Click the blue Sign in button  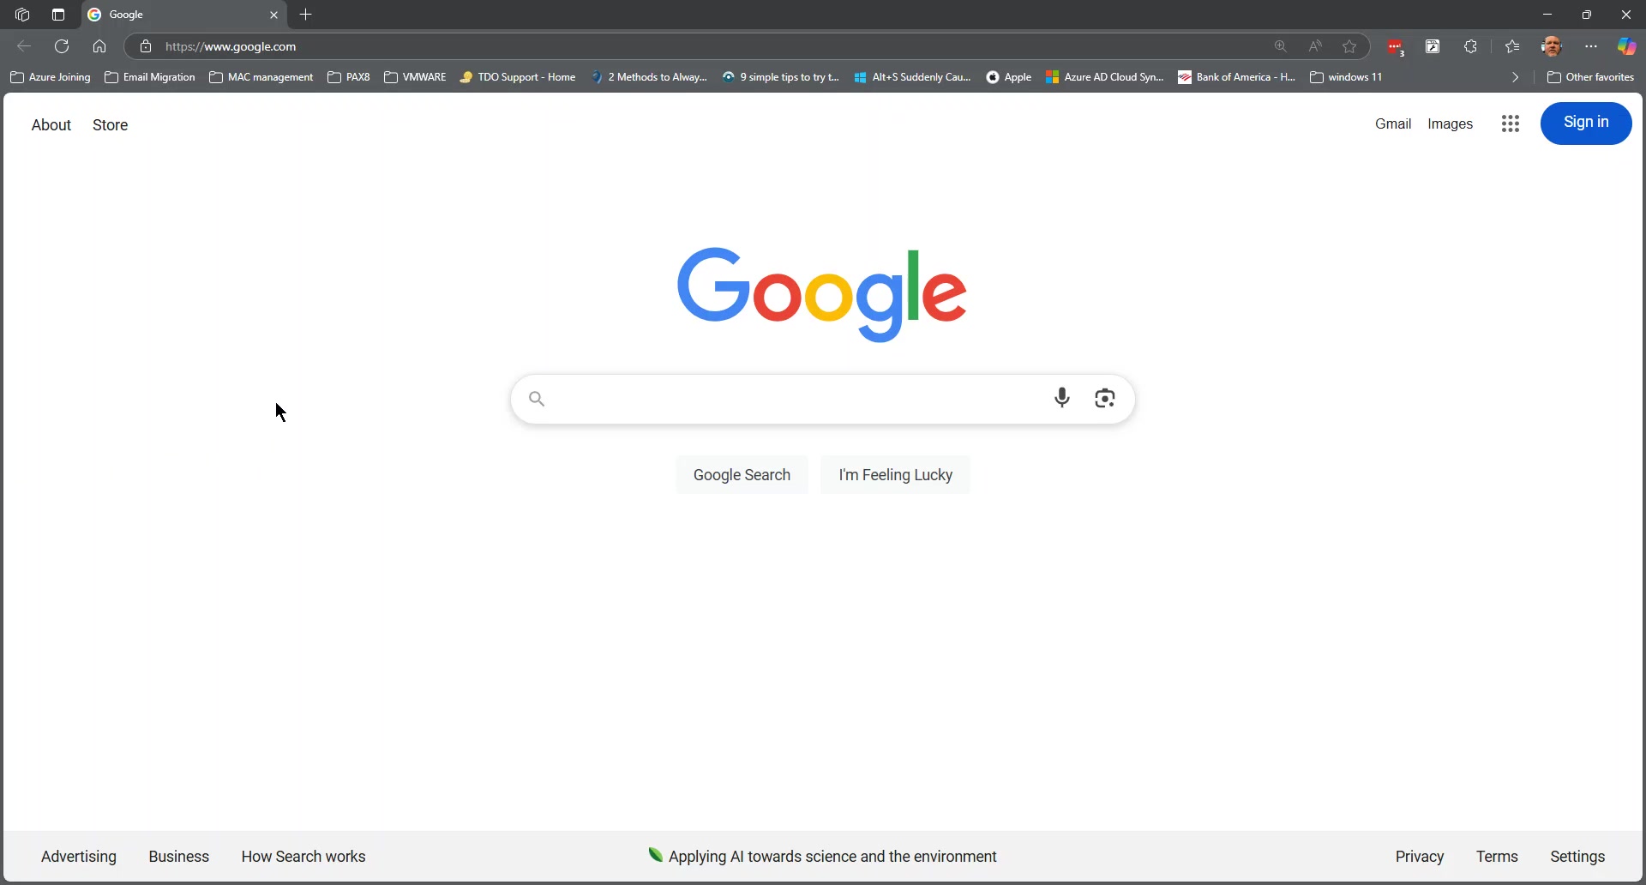tap(1585, 123)
